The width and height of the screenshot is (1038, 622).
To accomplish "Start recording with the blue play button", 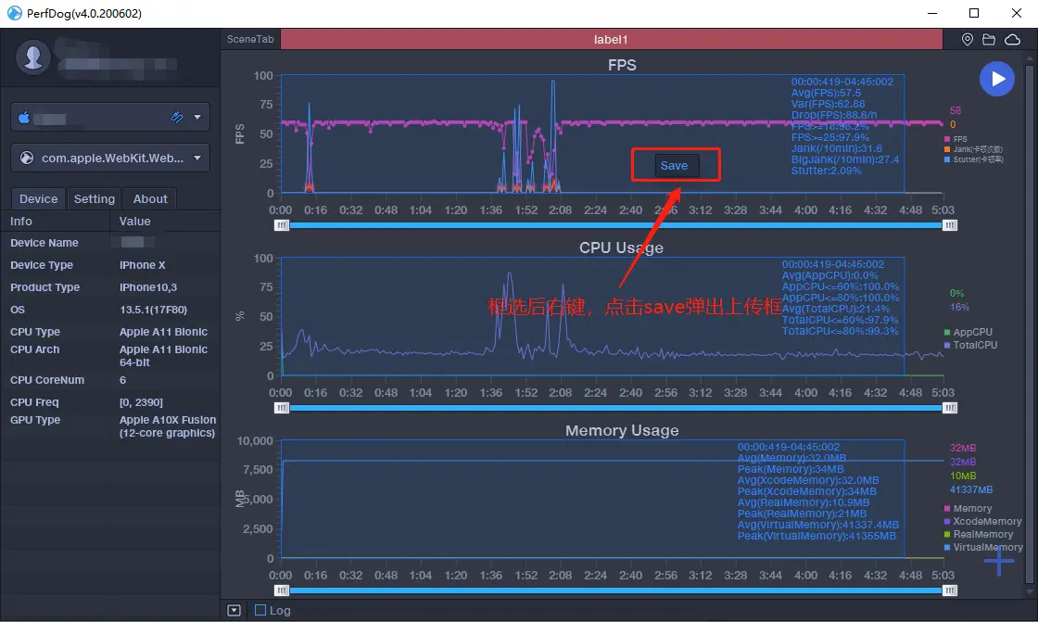I will coord(997,79).
